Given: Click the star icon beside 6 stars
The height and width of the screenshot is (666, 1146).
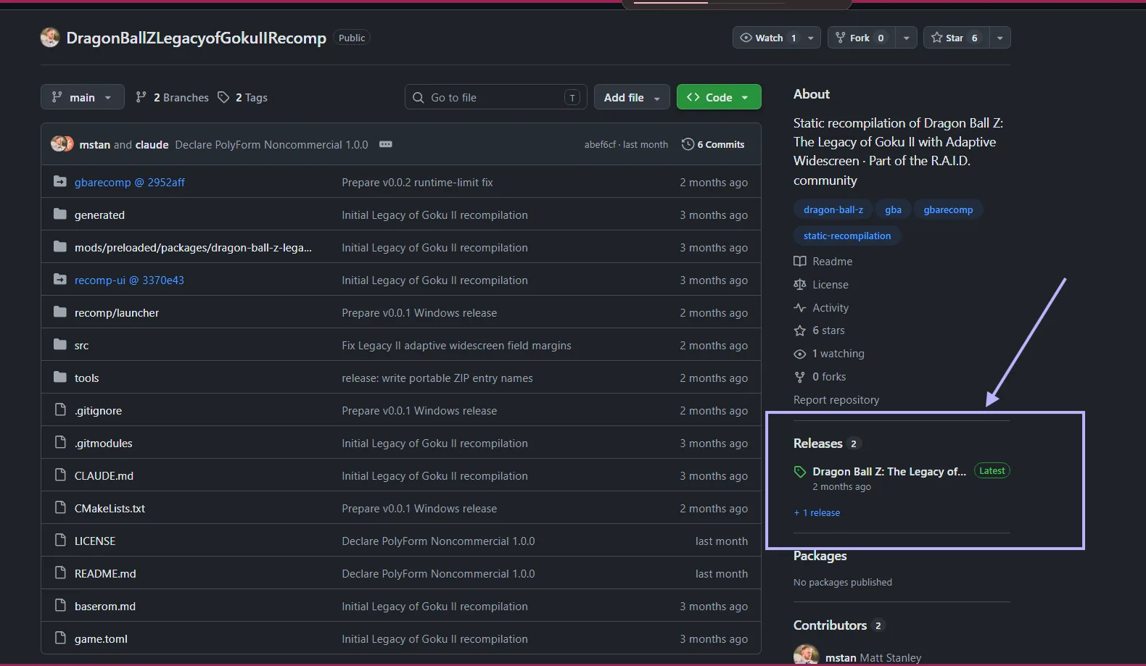Looking at the screenshot, I should [800, 330].
